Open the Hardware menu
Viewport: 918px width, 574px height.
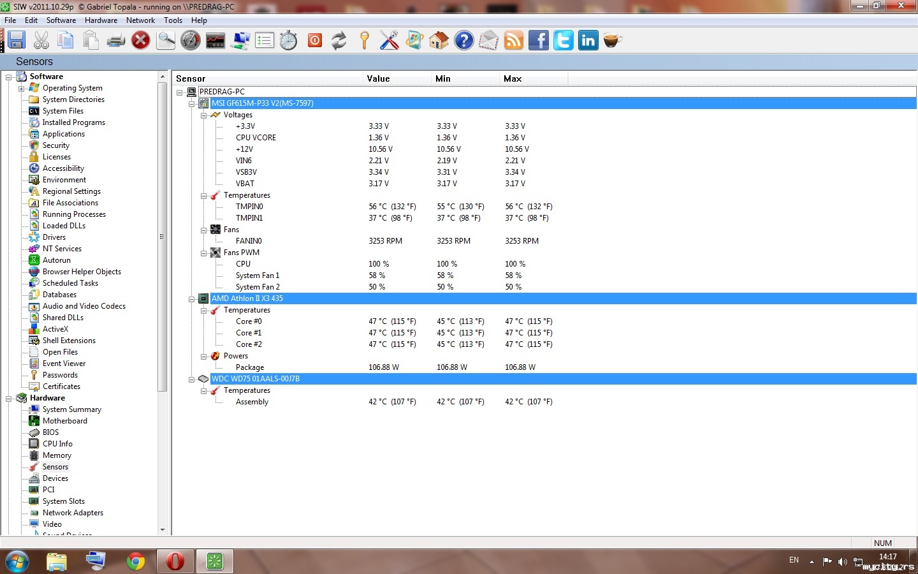[101, 20]
